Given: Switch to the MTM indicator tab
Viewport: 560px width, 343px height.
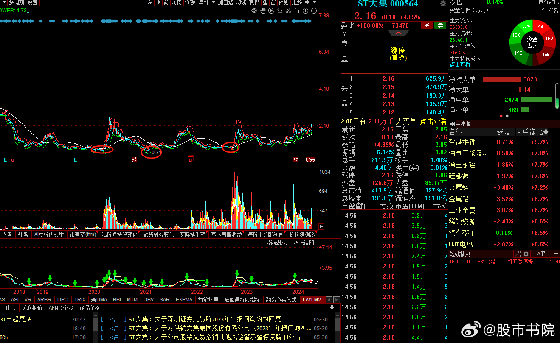Looking at the screenshot, I should pyautogui.click(x=132, y=300).
